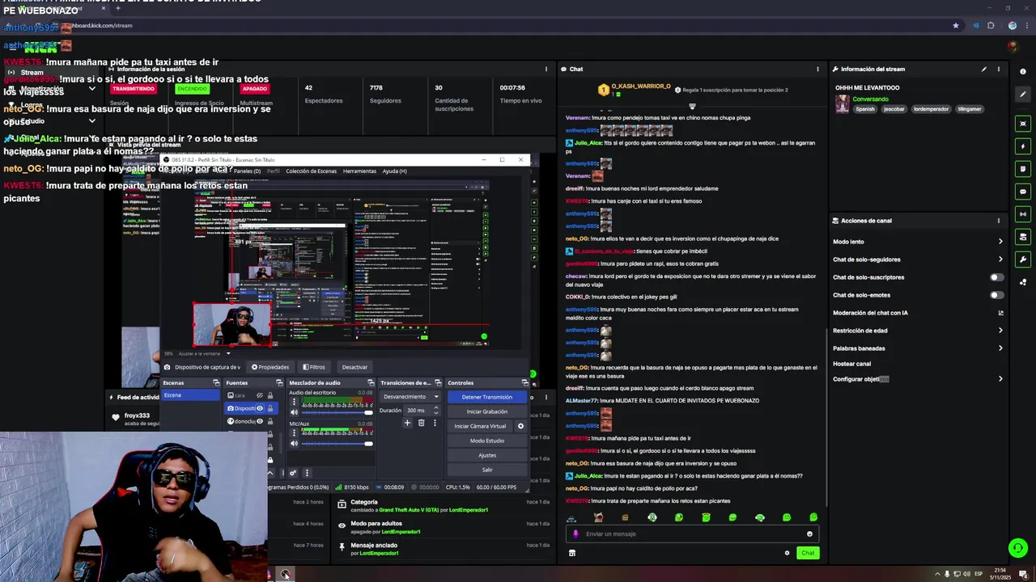Click purple icon in message field

576,533
